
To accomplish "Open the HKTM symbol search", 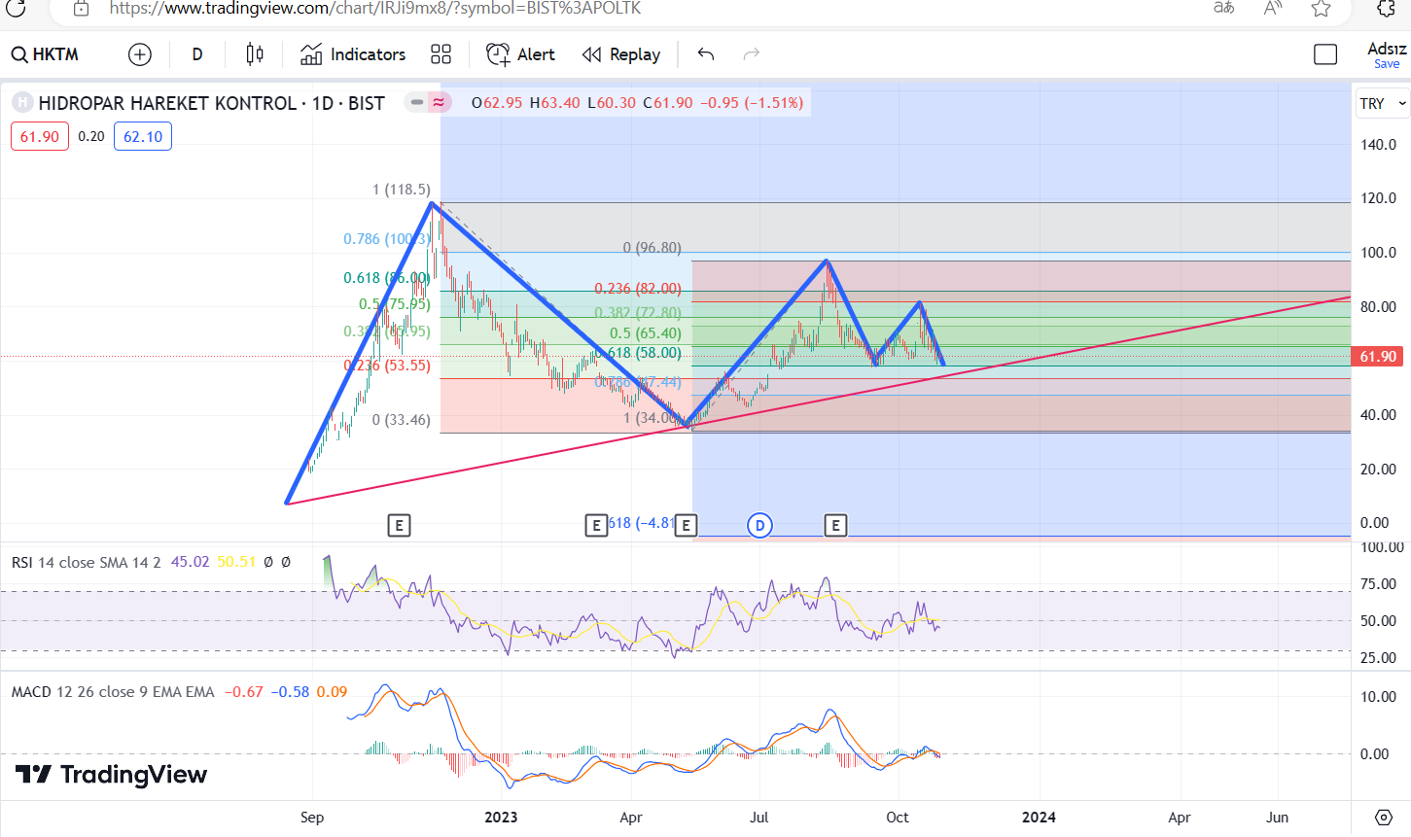I will (x=45, y=54).
